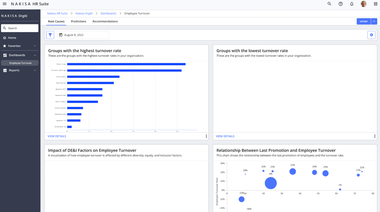Click 'Relationship Between Last Promotion and Employee Turnover' title
Image resolution: width=380 pixels, height=212 pixels.
[276, 151]
